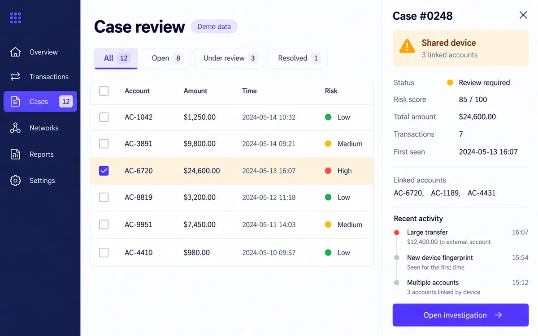Click the green risk dot for AC-8819
This screenshot has width=538, height=336.
click(x=328, y=197)
